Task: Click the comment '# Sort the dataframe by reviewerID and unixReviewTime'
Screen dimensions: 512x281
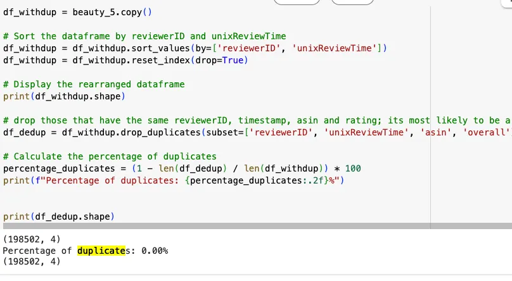Action: (144, 36)
